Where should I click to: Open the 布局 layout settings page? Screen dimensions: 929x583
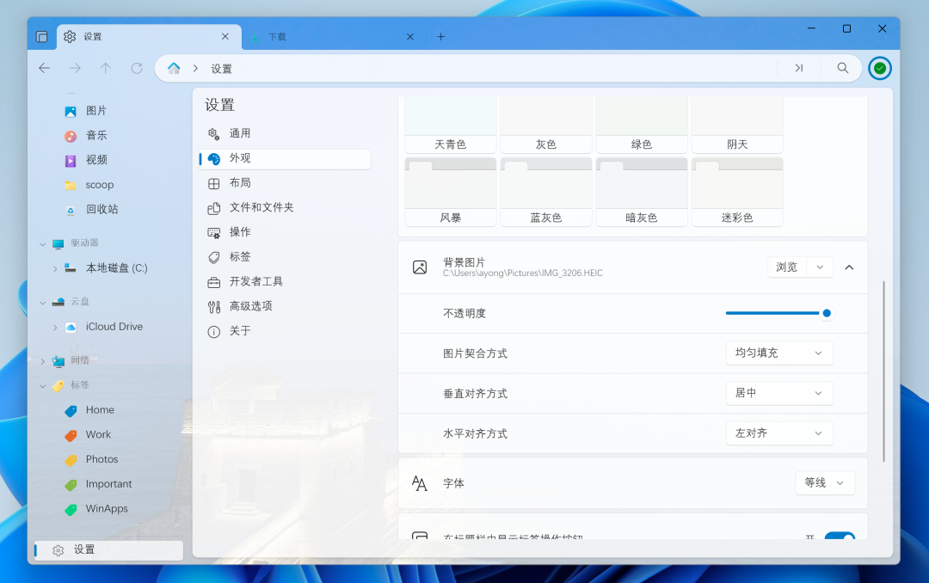[x=285, y=183]
